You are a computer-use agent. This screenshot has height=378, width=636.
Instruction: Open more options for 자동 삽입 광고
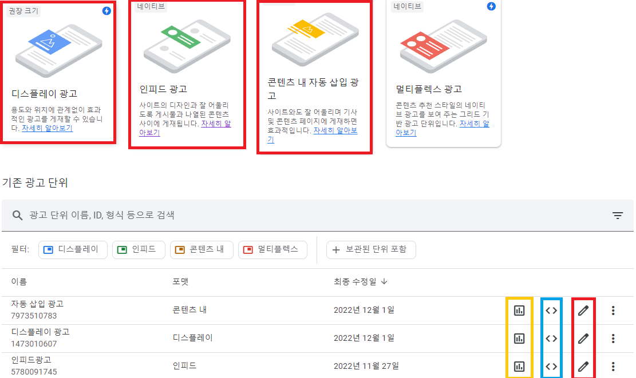pos(613,311)
